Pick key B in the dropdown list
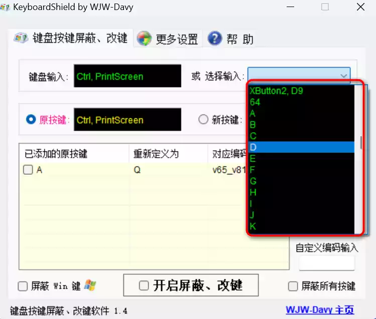Image resolution: width=376 pixels, height=319 pixels. 302,124
